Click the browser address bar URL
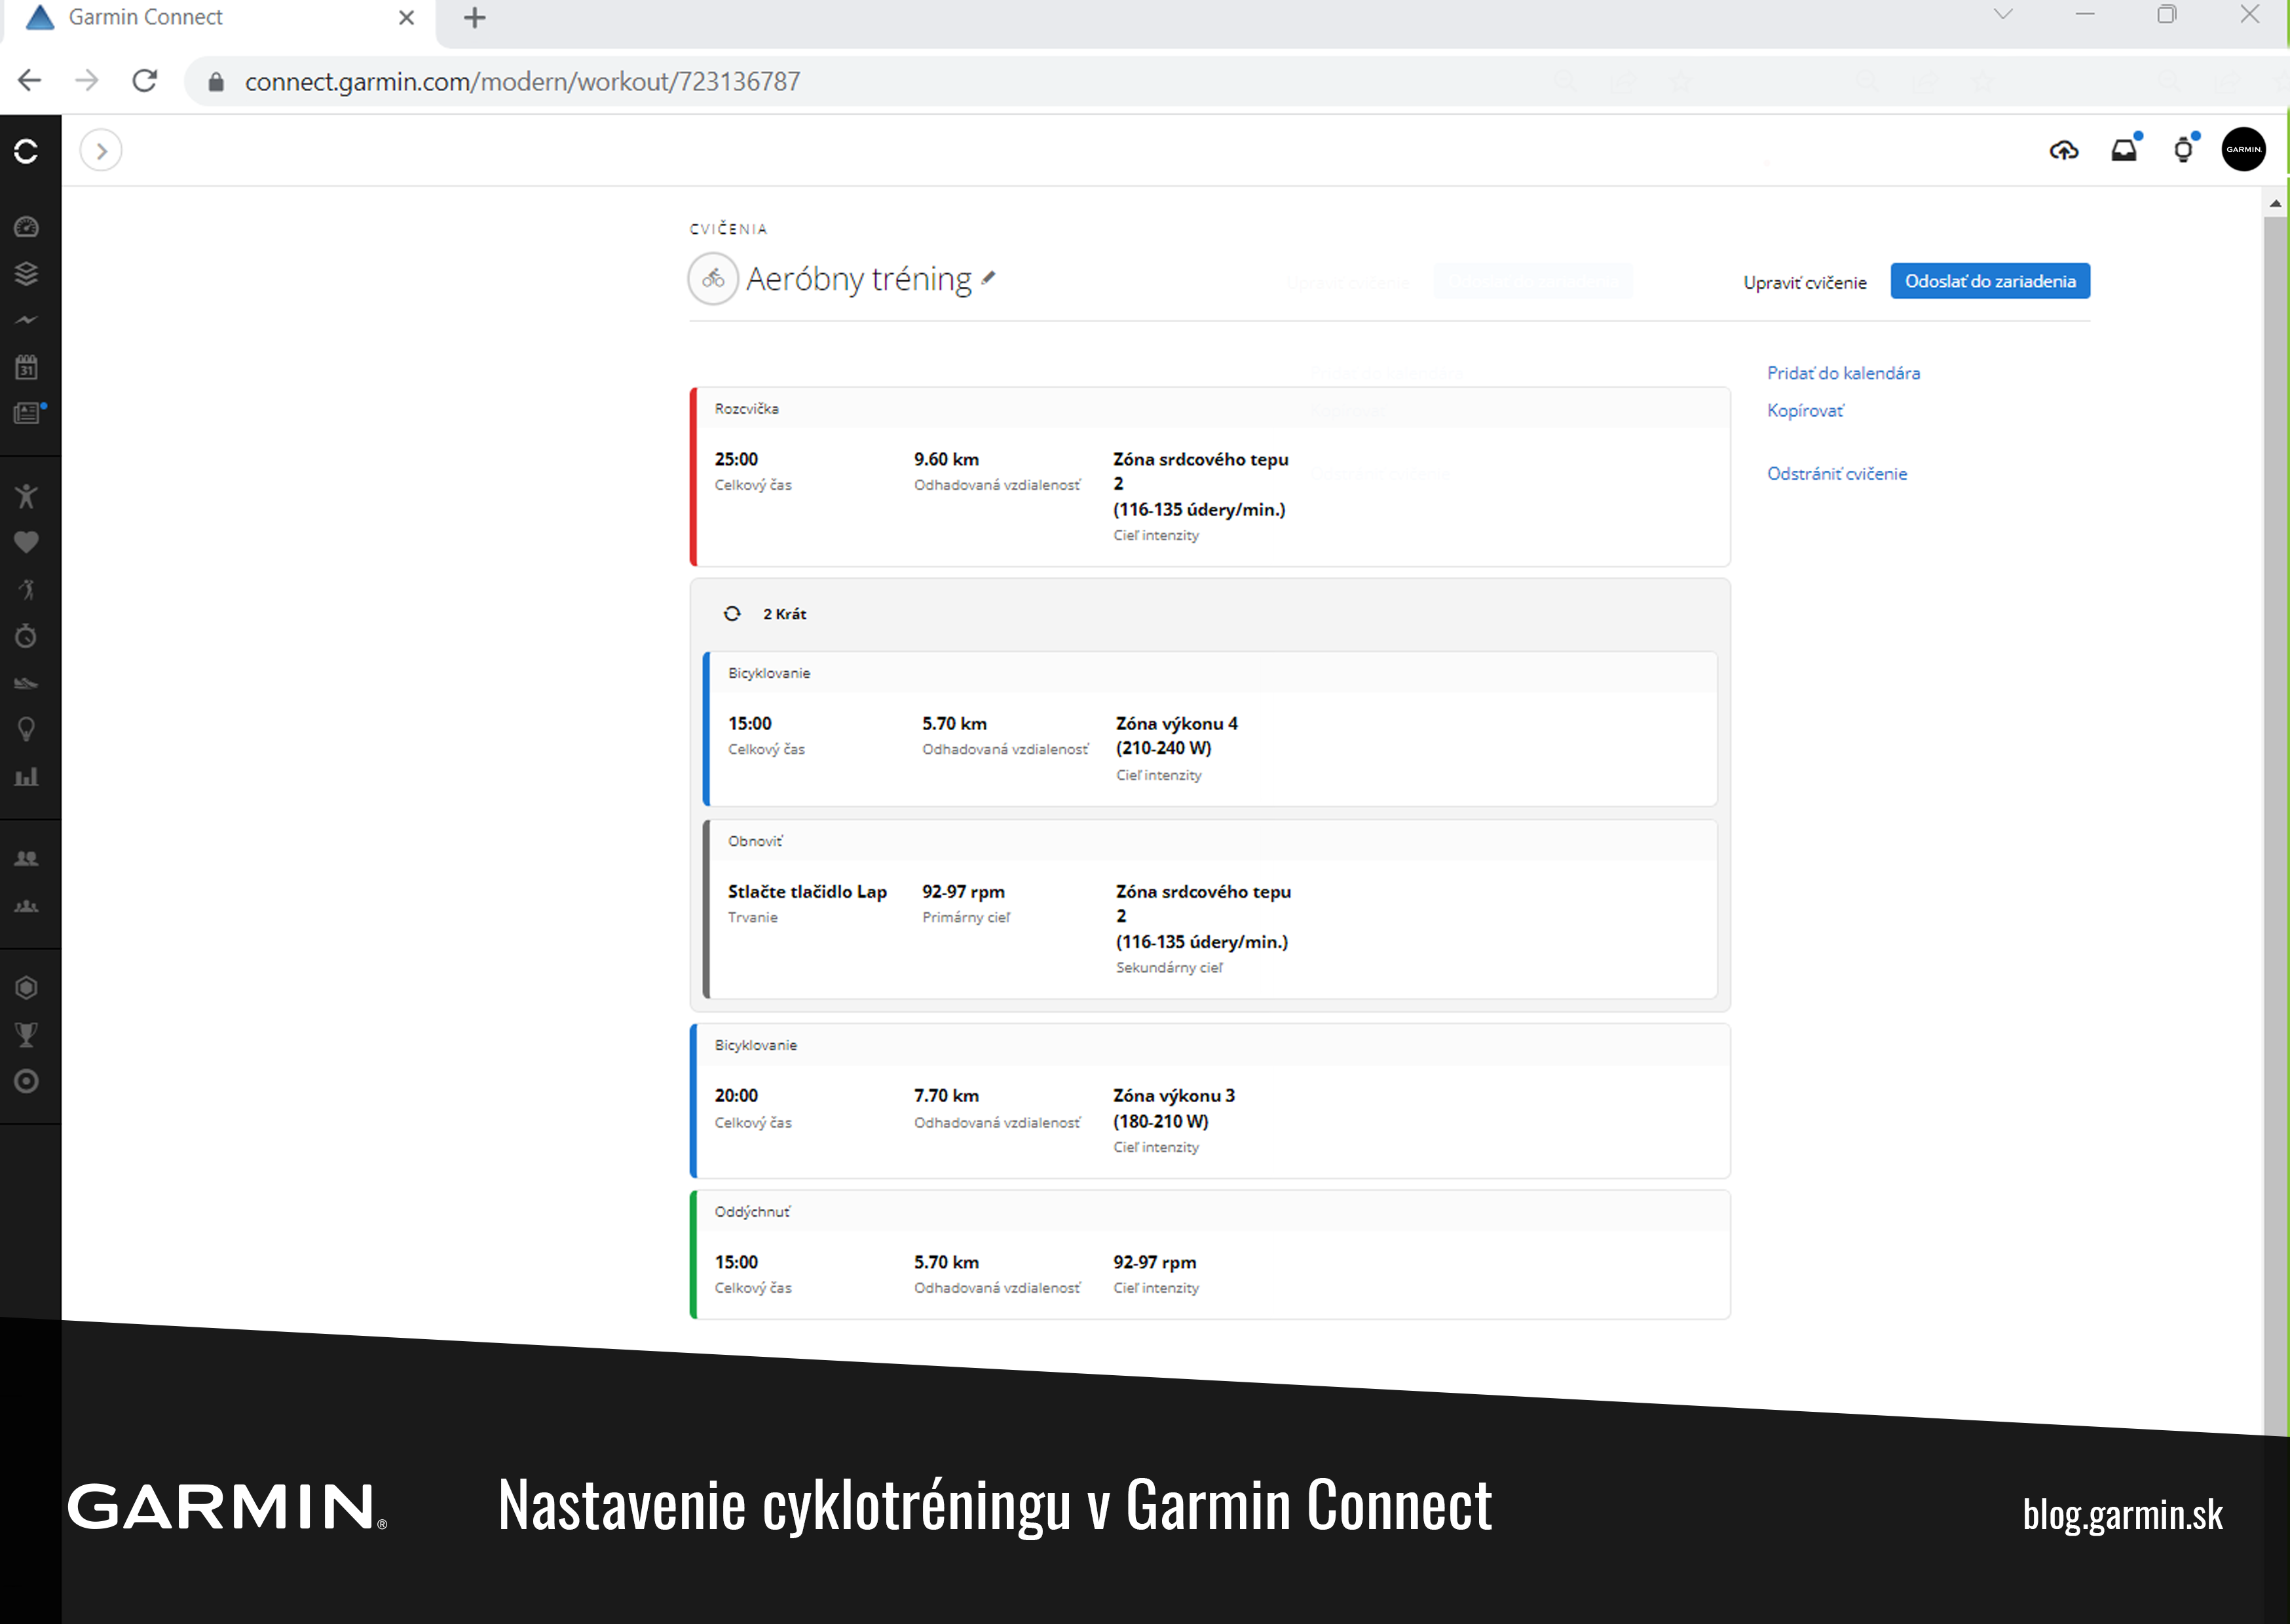The width and height of the screenshot is (2290, 1624). [522, 81]
